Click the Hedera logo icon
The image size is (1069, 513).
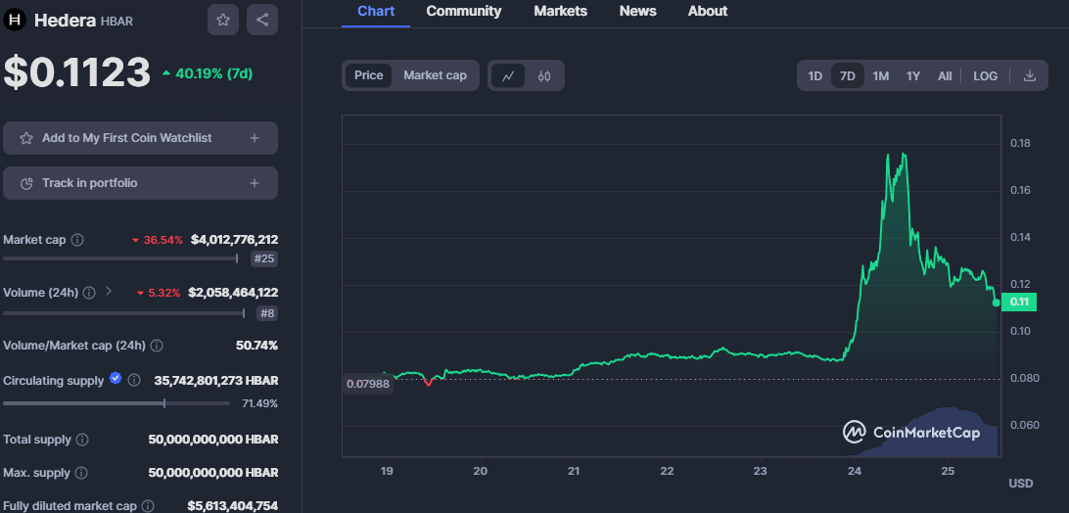[14, 20]
